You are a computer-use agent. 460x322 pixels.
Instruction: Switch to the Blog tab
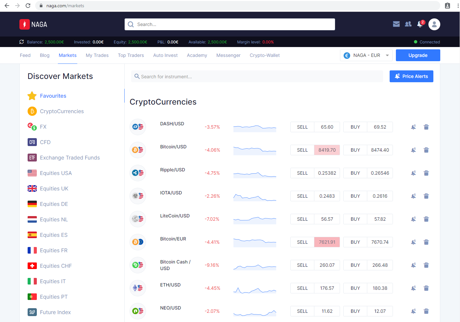point(45,55)
